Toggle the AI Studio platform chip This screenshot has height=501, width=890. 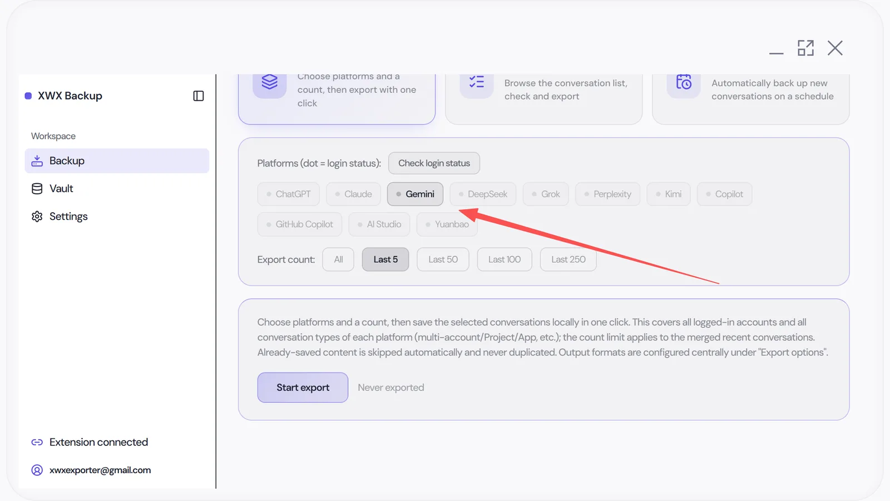(379, 224)
